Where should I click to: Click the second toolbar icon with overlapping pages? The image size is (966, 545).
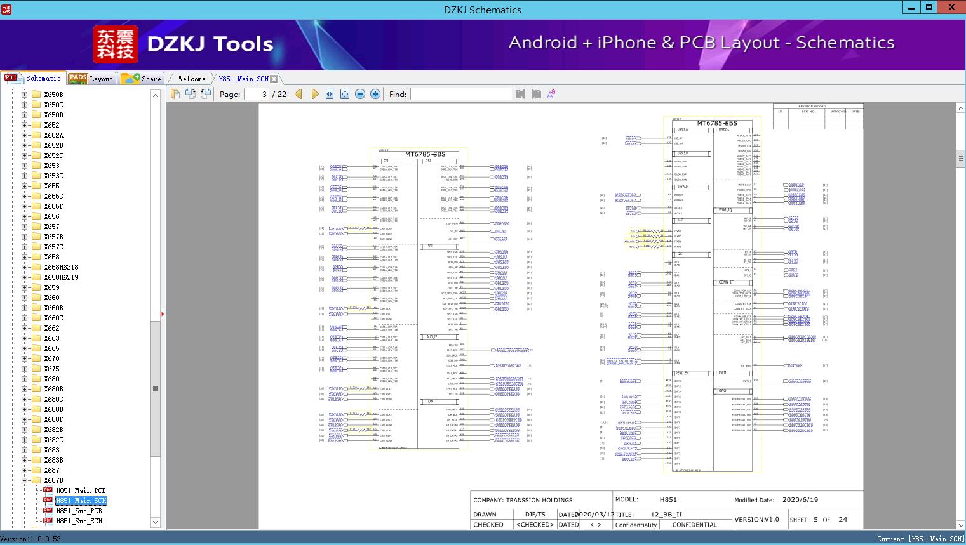click(191, 94)
